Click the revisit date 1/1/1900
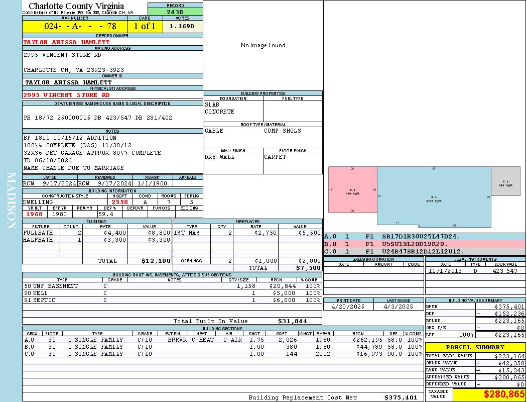 pyautogui.click(x=153, y=184)
